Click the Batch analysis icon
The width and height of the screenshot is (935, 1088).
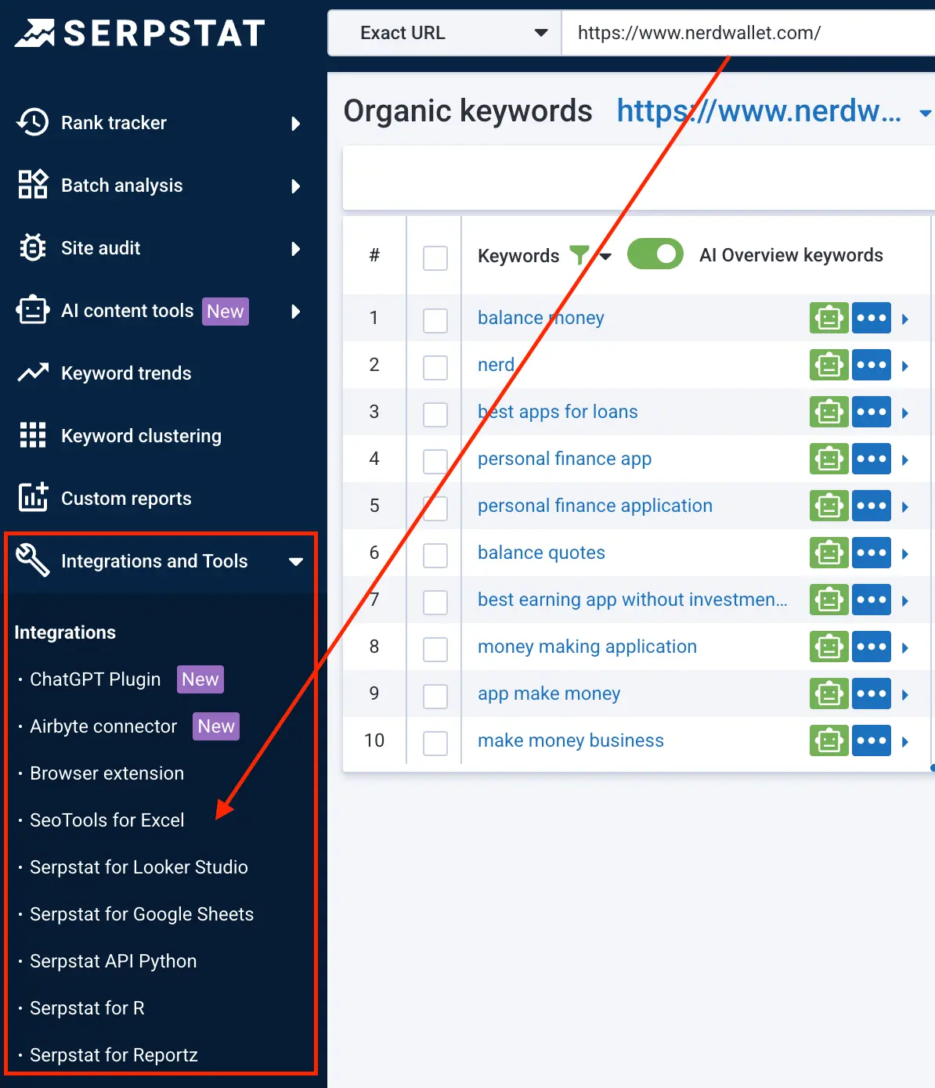tap(33, 186)
